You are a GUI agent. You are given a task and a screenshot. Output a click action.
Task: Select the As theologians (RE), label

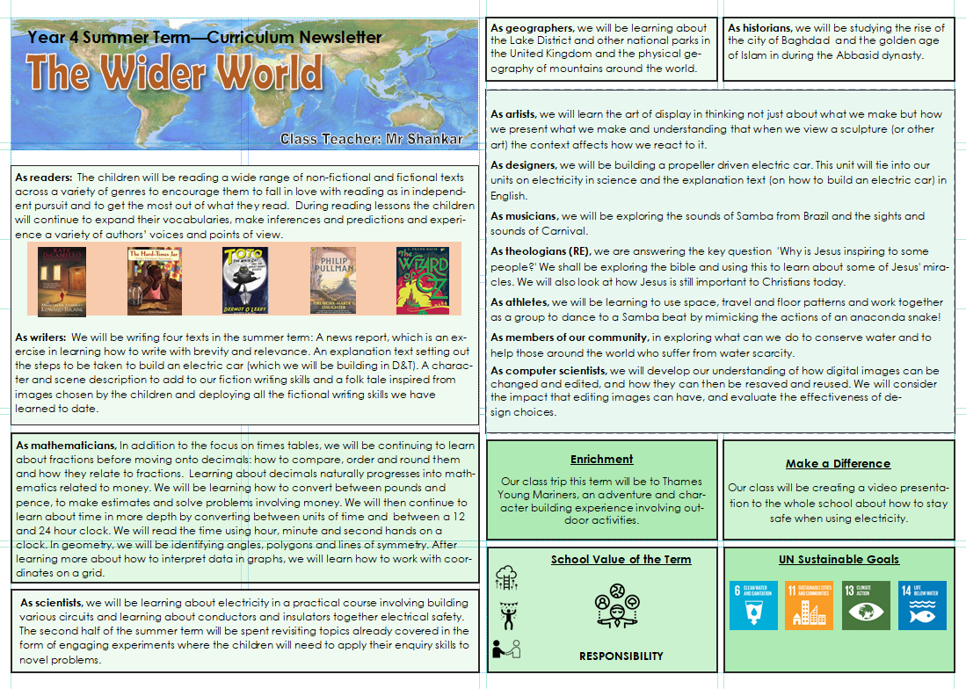(541, 251)
